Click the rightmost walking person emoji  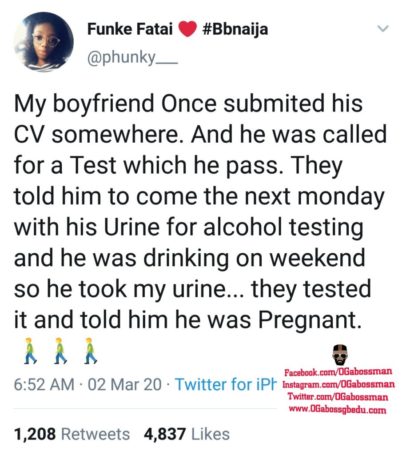[90, 350]
